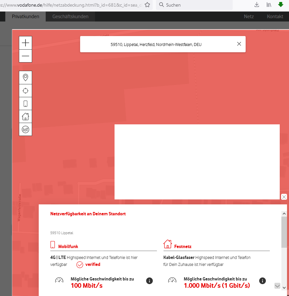The image size is (289, 296).
Task: Close the availability panel with X button
Action: (x=284, y=197)
